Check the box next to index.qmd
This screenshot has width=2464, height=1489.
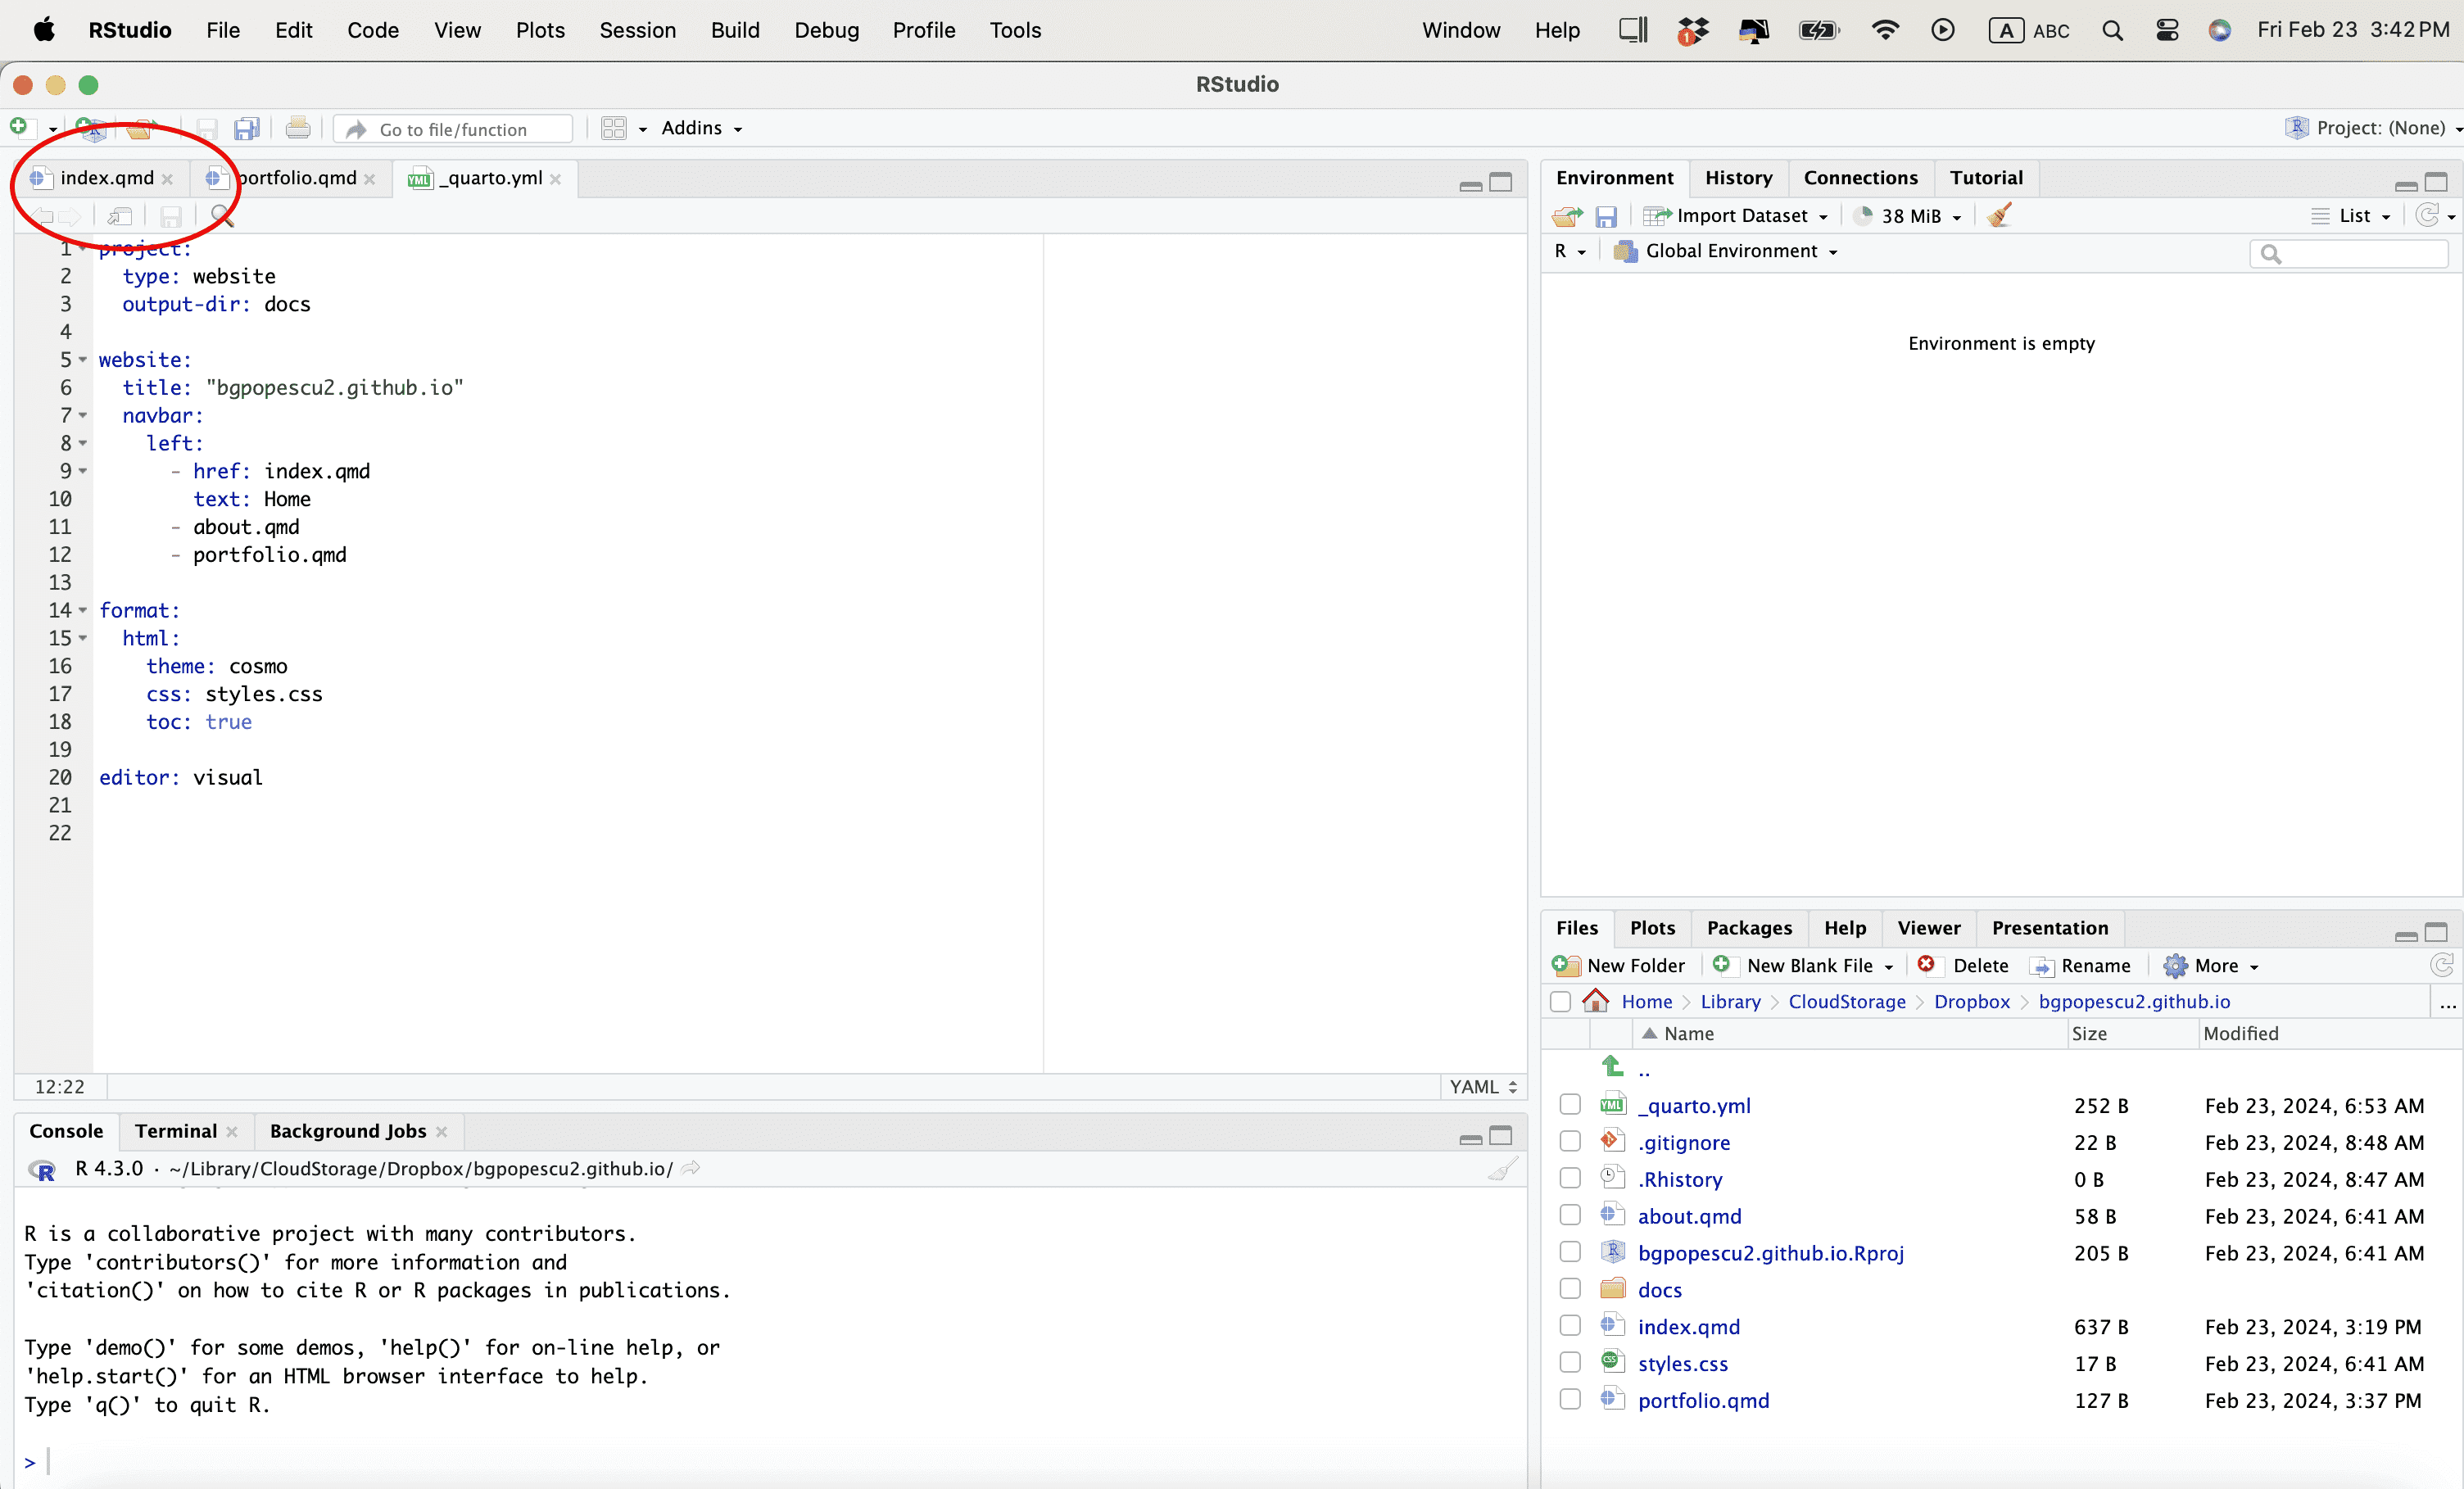[1570, 1326]
